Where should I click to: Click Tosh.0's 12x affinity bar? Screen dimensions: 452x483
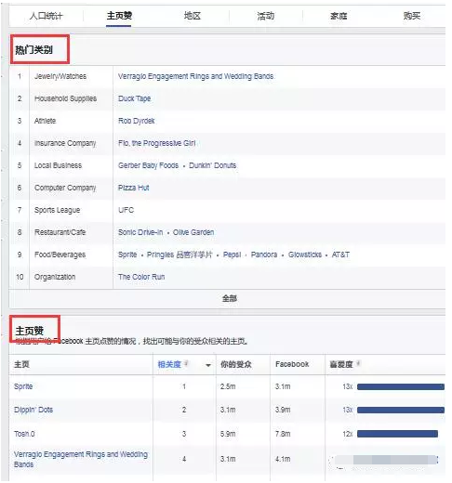[x=397, y=434]
